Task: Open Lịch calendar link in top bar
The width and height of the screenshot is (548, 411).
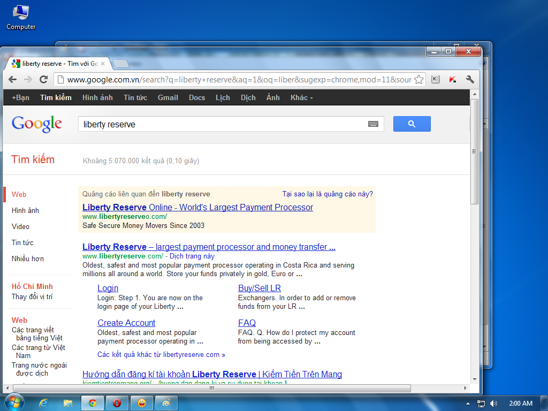Action: click(x=223, y=97)
